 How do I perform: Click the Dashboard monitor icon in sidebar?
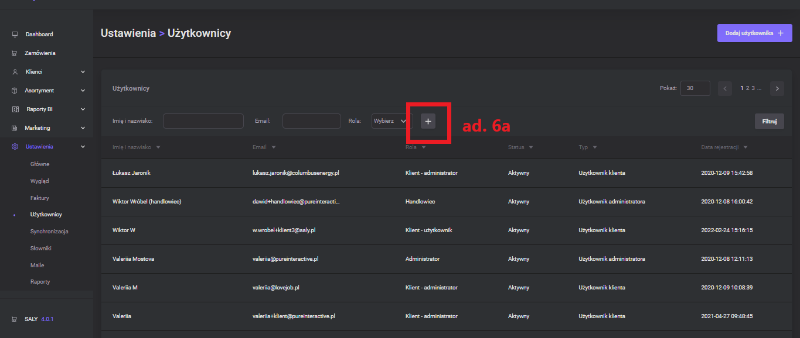pyautogui.click(x=15, y=35)
